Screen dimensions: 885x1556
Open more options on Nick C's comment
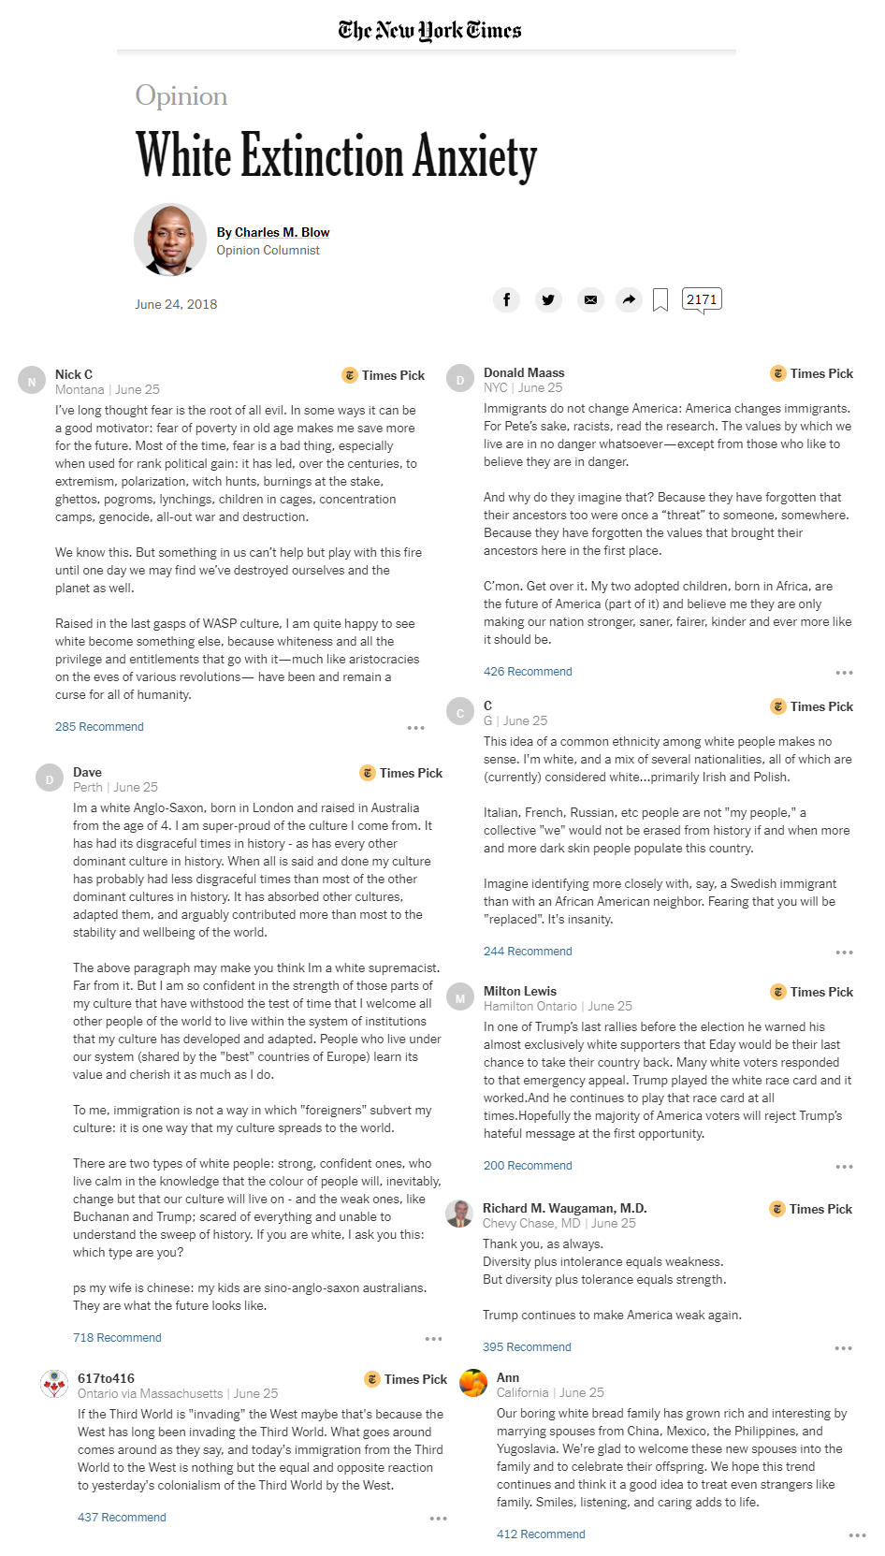(415, 728)
